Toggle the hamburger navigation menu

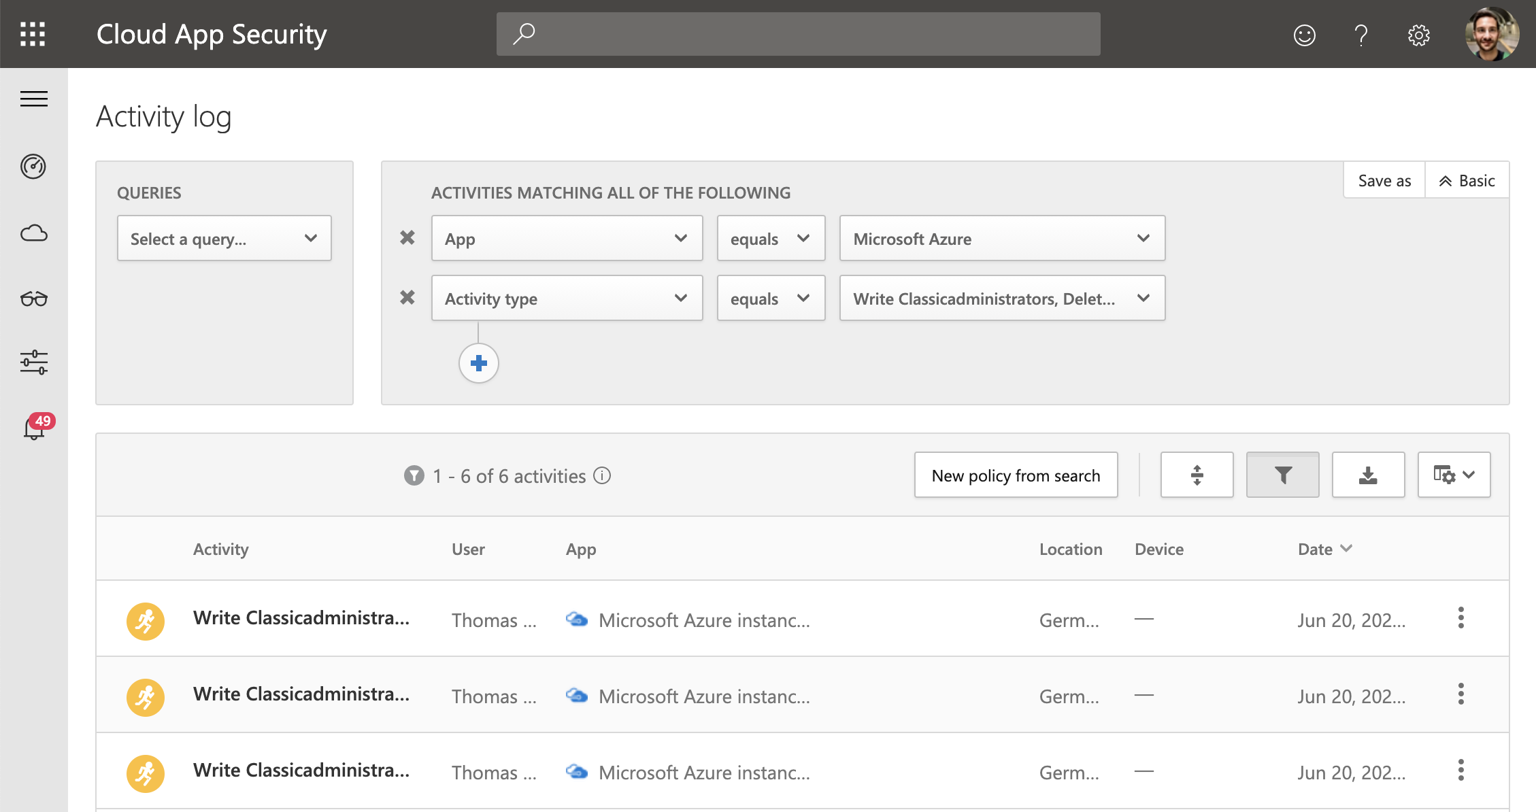click(33, 99)
